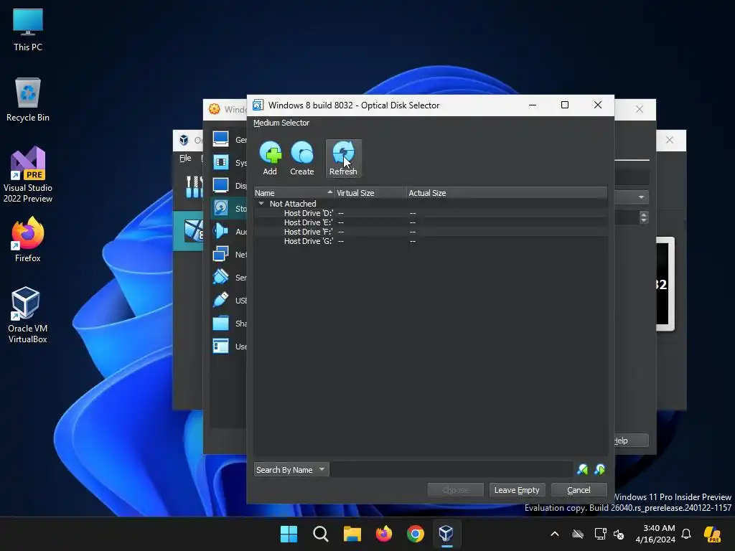Open Serial Ports settings category icon
735x551 pixels.
221,277
